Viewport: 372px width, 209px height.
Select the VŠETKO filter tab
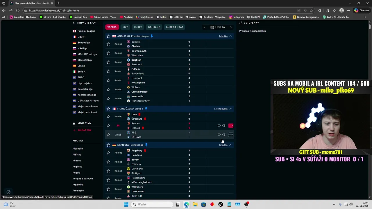[112, 27]
